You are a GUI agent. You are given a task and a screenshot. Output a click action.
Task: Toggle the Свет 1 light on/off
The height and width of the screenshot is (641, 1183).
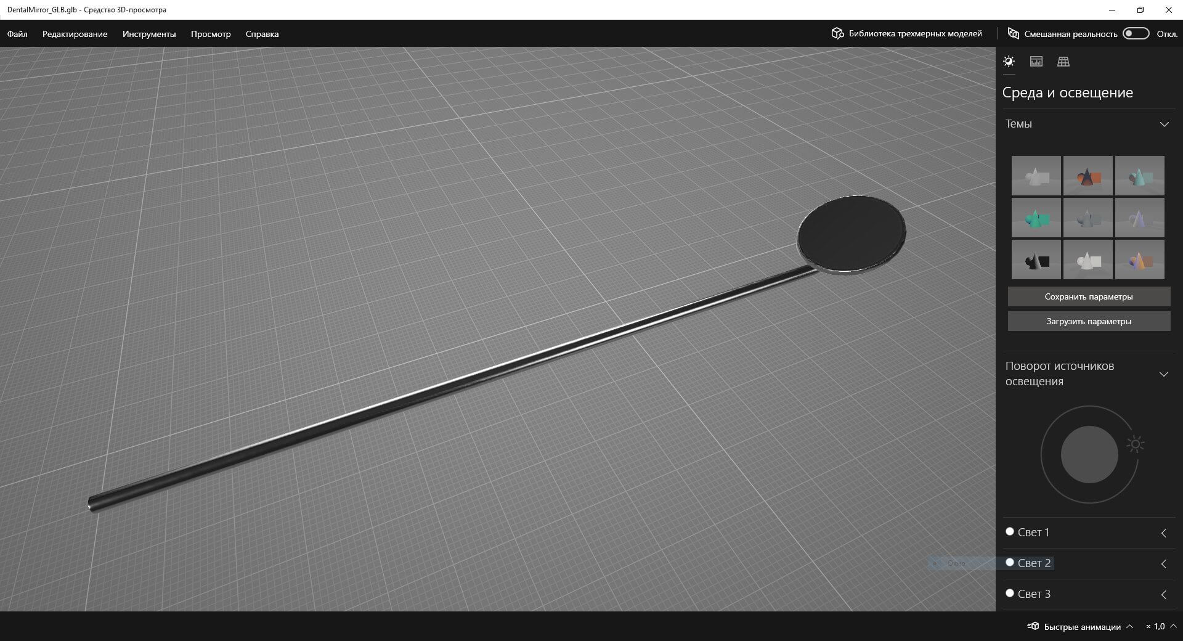1010,531
